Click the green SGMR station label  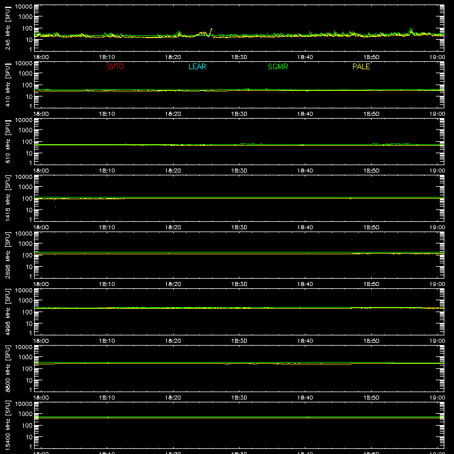(x=278, y=66)
